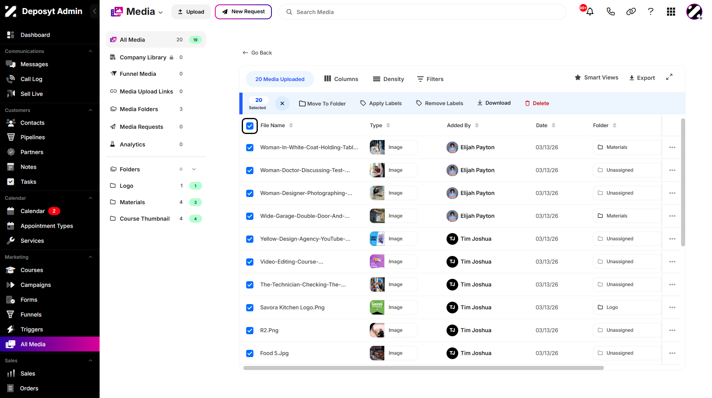Click the horizontal table scrollbar

424,368
